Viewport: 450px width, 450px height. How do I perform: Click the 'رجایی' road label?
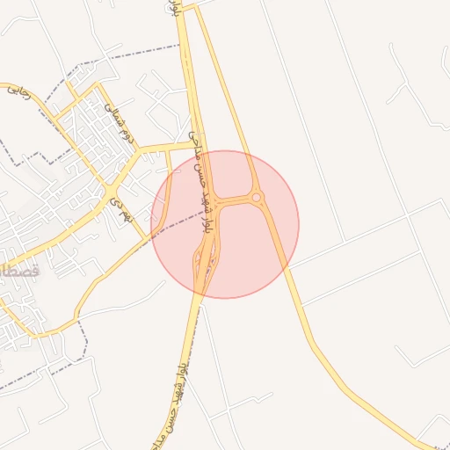point(19,92)
